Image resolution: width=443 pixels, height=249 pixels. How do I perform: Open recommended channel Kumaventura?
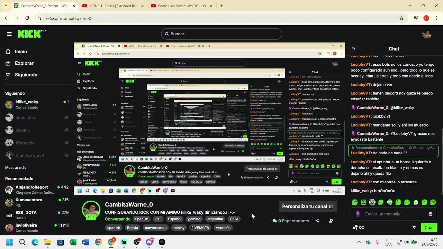pyautogui.click(x=36, y=202)
